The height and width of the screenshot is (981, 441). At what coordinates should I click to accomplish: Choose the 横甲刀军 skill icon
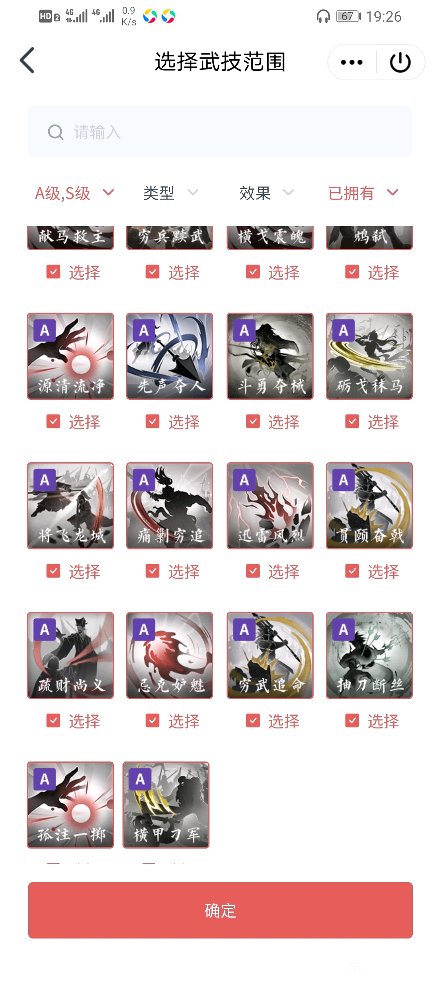166,805
